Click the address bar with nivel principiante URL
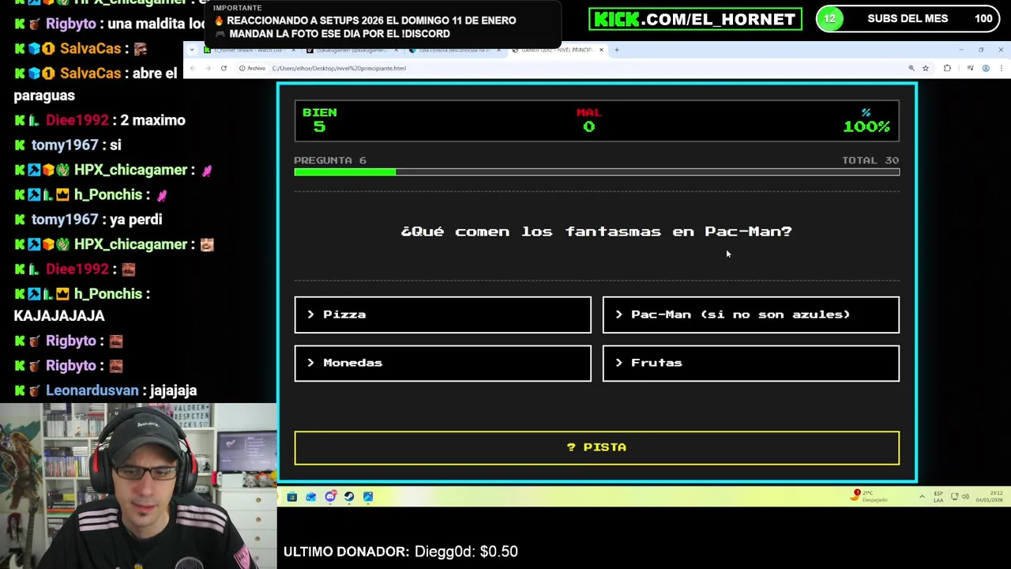This screenshot has width=1011, height=569. (584, 68)
